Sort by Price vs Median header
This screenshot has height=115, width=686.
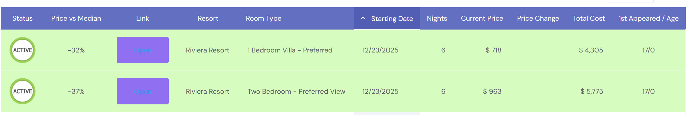click(x=76, y=18)
